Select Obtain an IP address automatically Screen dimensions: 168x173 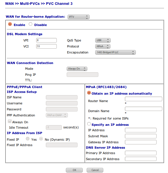click(89, 93)
